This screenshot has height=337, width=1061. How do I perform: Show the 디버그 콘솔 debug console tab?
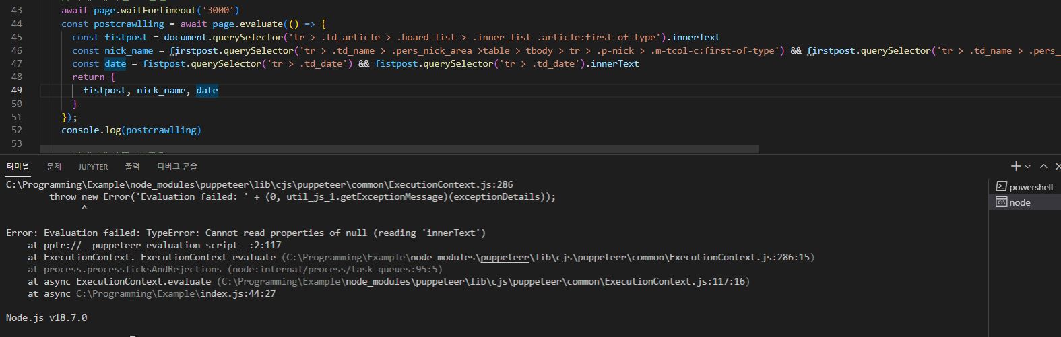pyautogui.click(x=177, y=166)
